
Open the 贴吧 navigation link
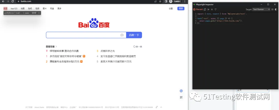tap(30, 9)
